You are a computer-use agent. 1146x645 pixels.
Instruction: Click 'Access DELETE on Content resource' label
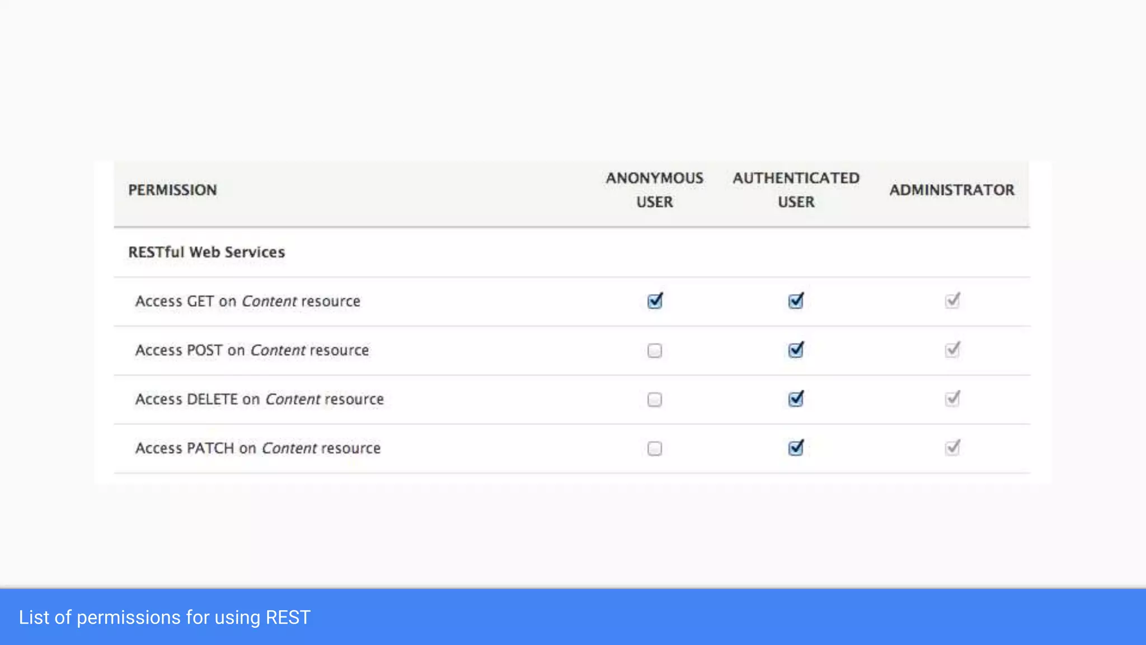pyautogui.click(x=260, y=399)
